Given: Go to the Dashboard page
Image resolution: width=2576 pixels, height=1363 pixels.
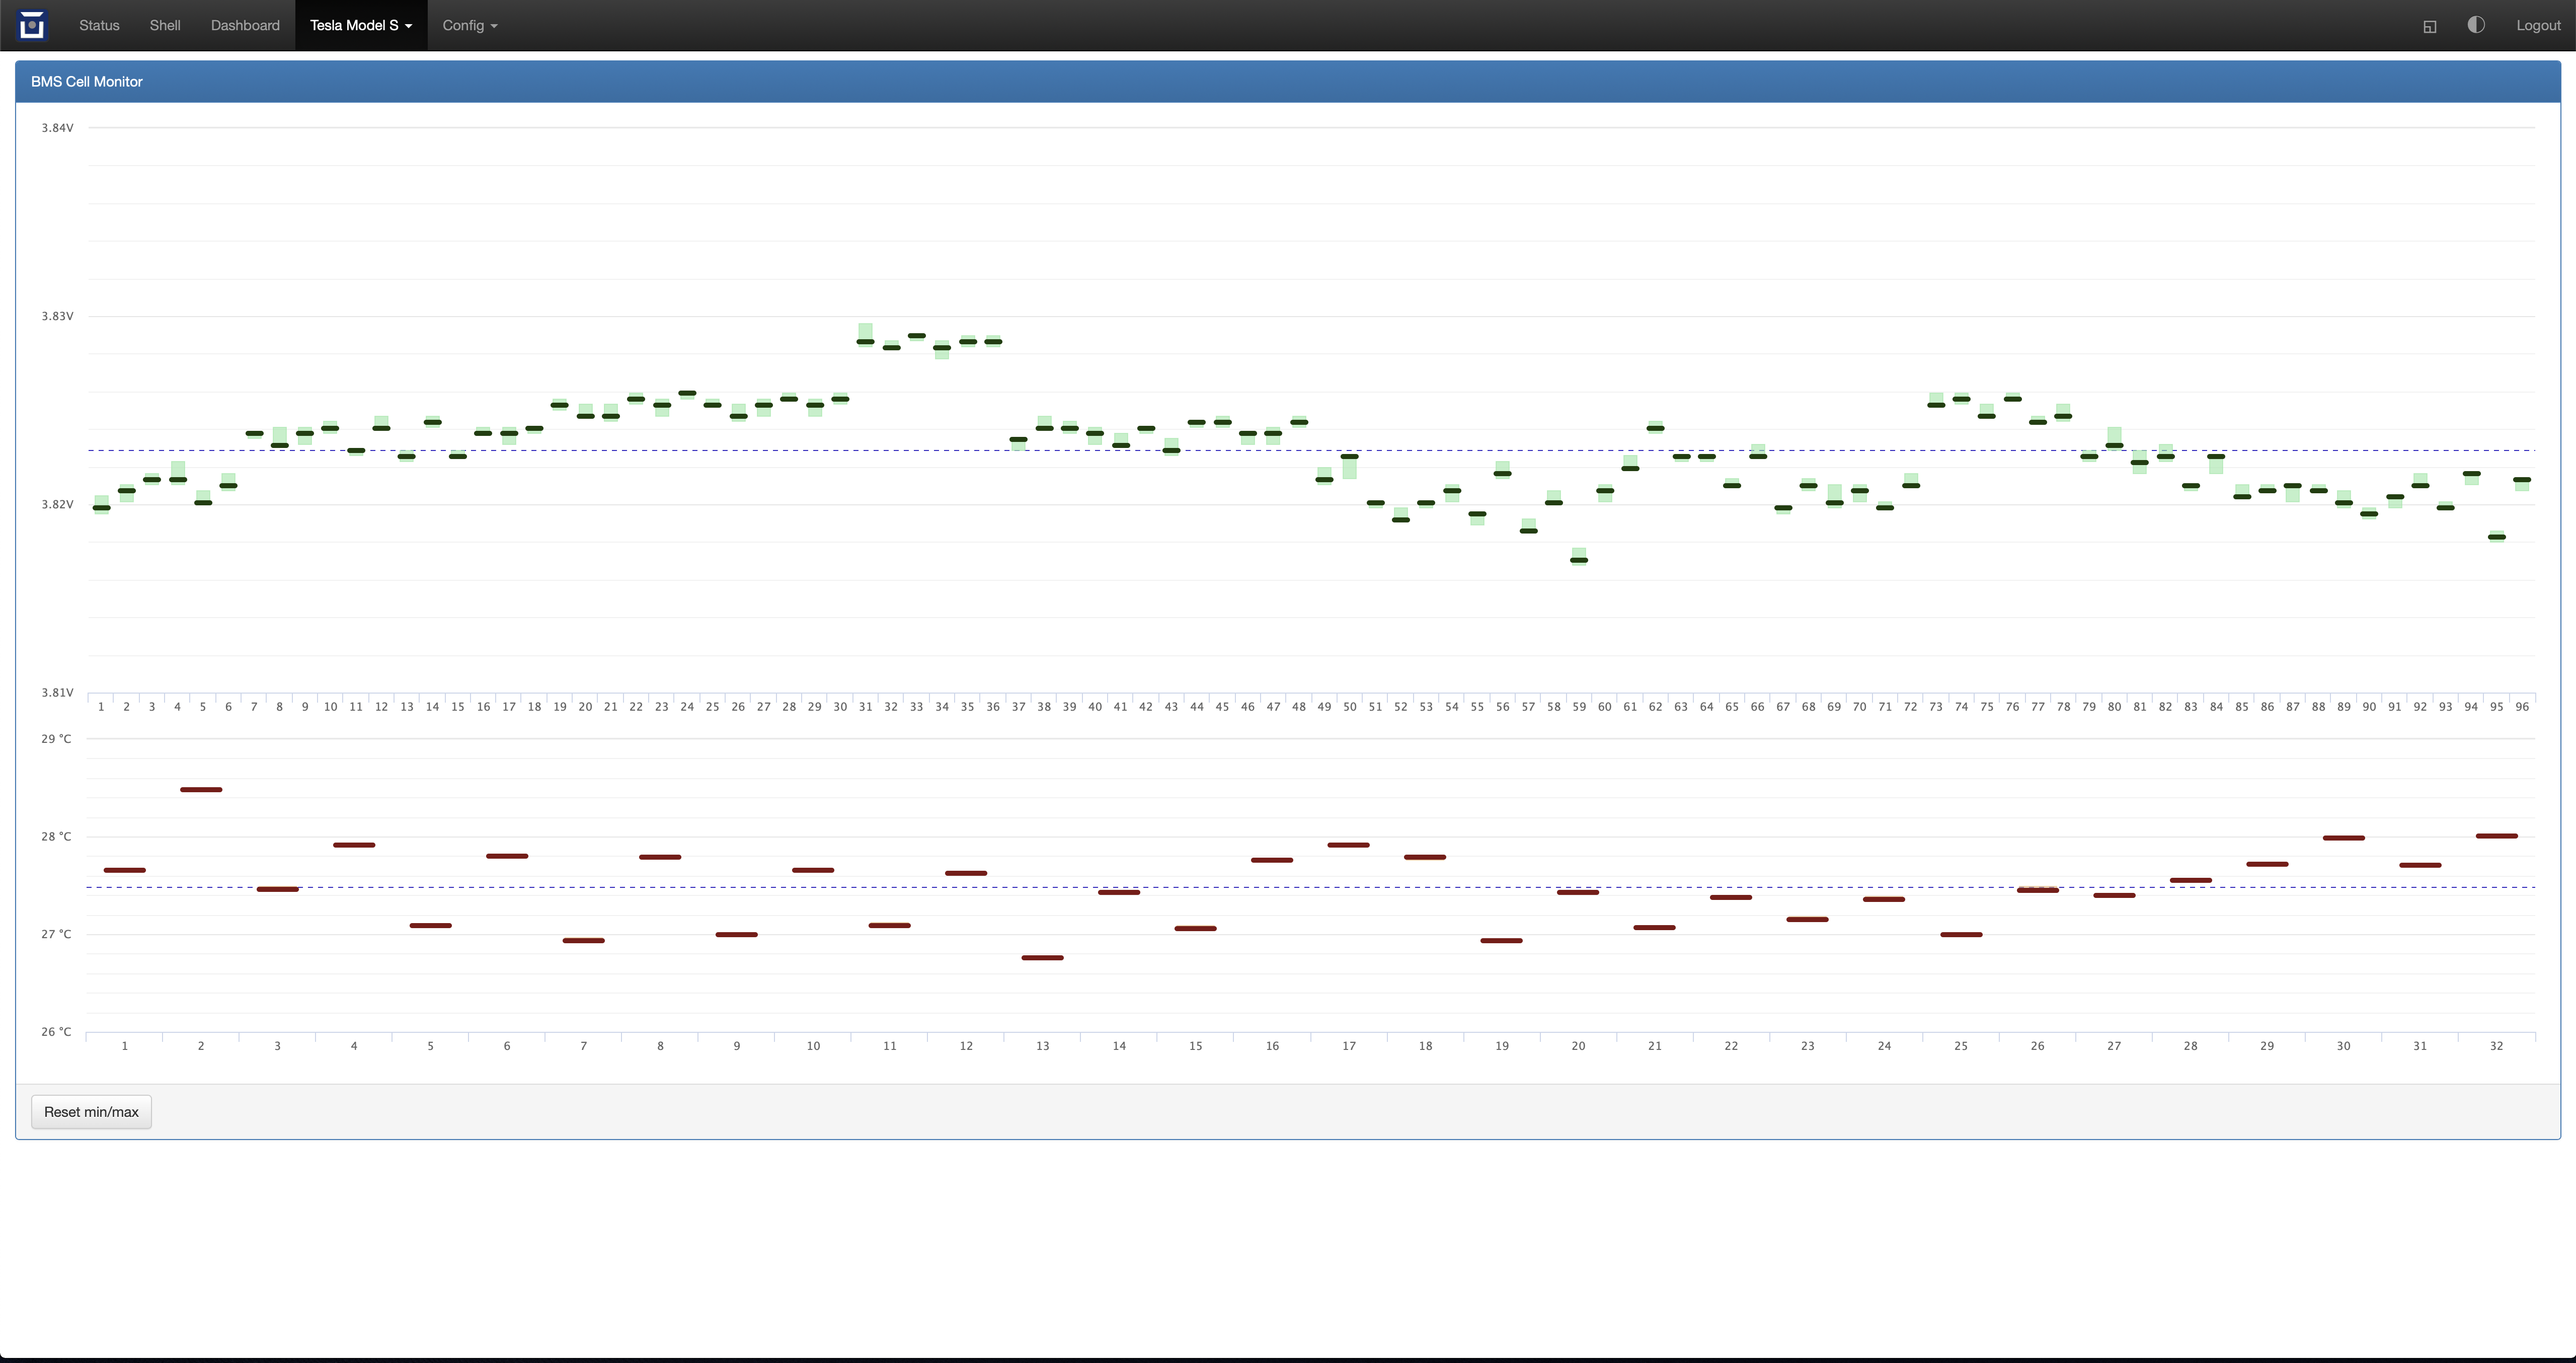Looking at the screenshot, I should (245, 25).
